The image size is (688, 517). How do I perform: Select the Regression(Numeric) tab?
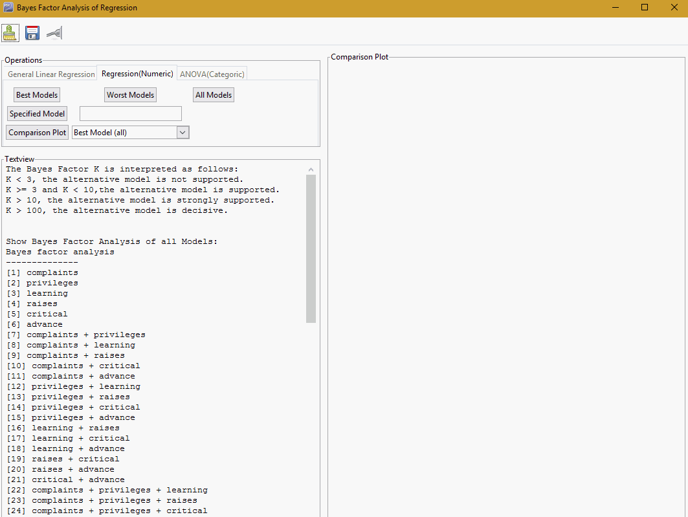(137, 74)
